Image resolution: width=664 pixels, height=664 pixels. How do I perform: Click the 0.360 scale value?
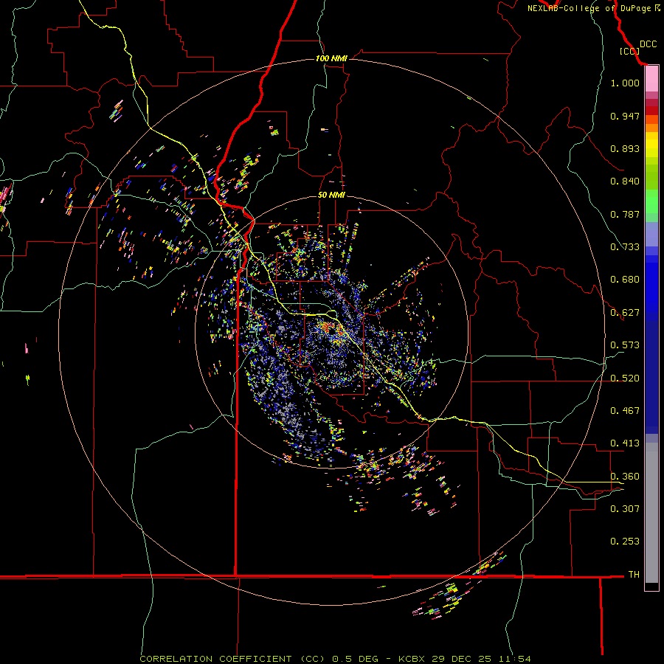click(x=625, y=477)
